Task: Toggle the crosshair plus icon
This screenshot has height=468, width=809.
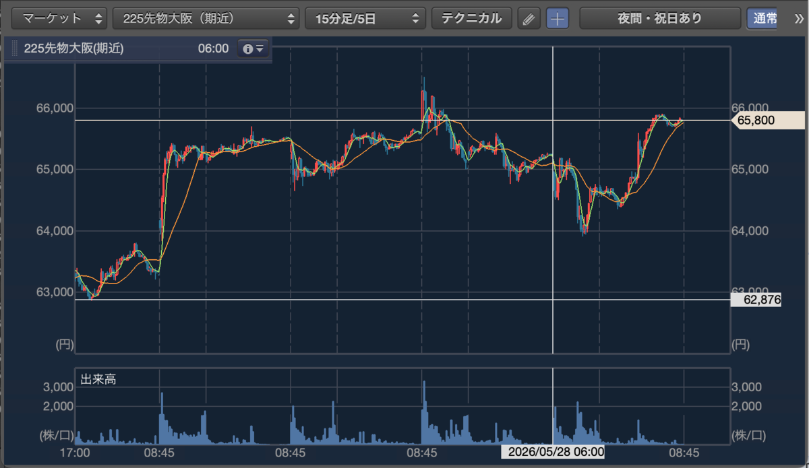Action: (x=557, y=18)
